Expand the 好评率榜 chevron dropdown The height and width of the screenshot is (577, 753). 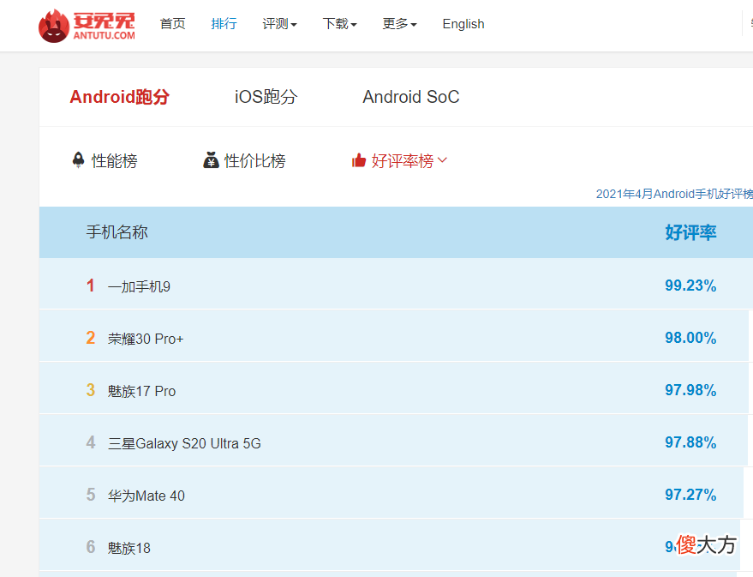click(x=443, y=160)
